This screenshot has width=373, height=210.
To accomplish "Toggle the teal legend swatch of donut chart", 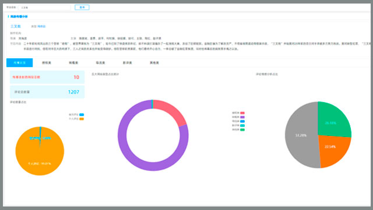I will pos(242,125).
